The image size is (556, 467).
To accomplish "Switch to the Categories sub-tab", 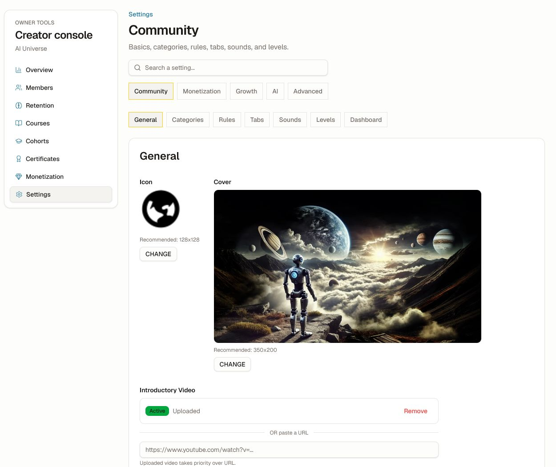I will [x=188, y=120].
